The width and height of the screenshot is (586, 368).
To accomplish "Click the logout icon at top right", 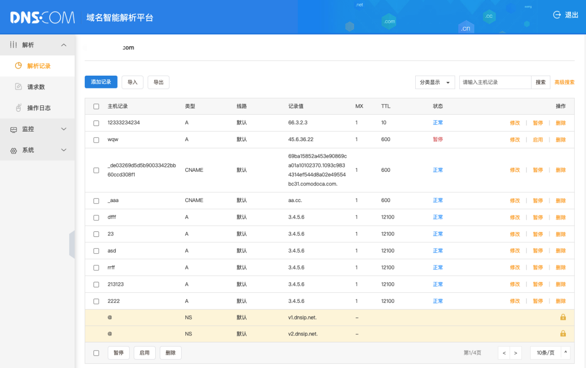I will click(x=557, y=15).
